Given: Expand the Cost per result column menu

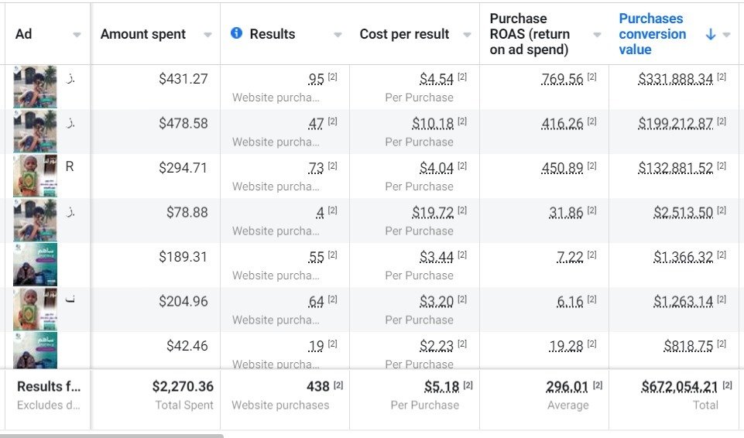Looking at the screenshot, I should [x=467, y=35].
